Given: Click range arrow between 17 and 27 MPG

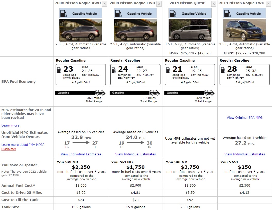Looking at the screenshot, I should coord(81,142).
